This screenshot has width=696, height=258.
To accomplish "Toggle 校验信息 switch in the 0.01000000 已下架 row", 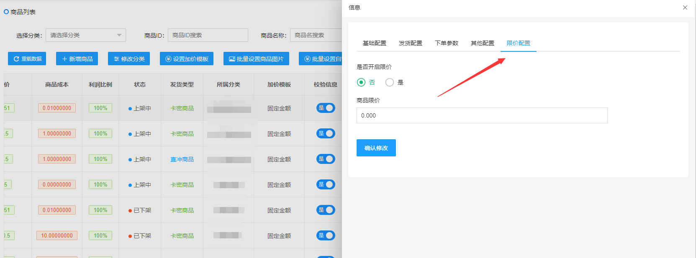I will pyautogui.click(x=326, y=210).
